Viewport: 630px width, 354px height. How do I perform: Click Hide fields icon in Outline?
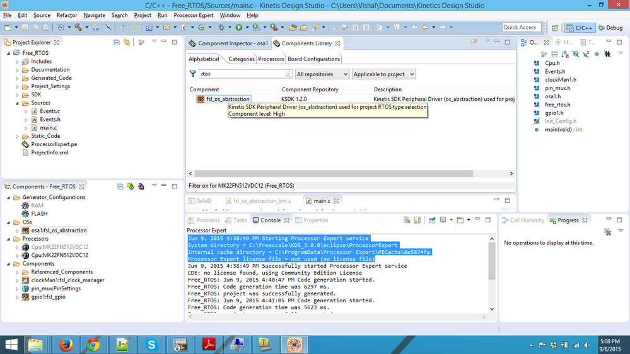[x=576, y=54]
